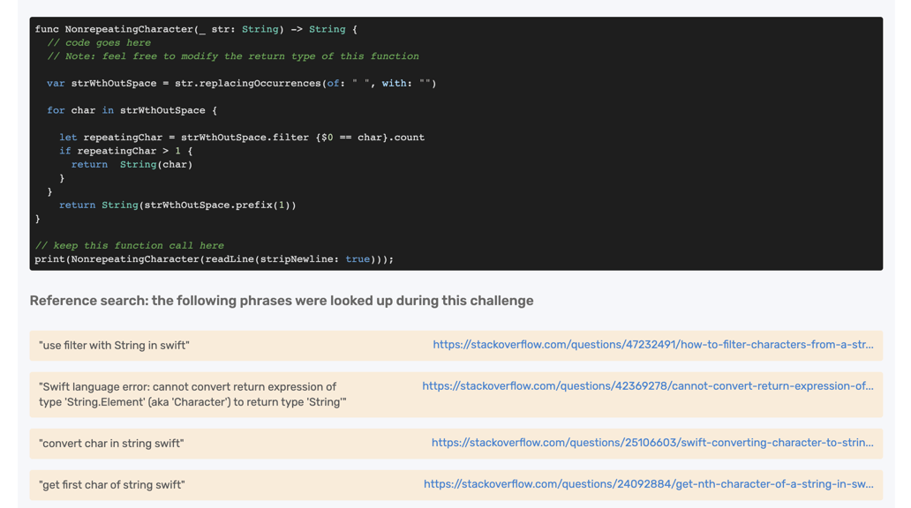The height and width of the screenshot is (508, 911).
Task: Click the "keep this function call here" comment
Action: click(129, 246)
